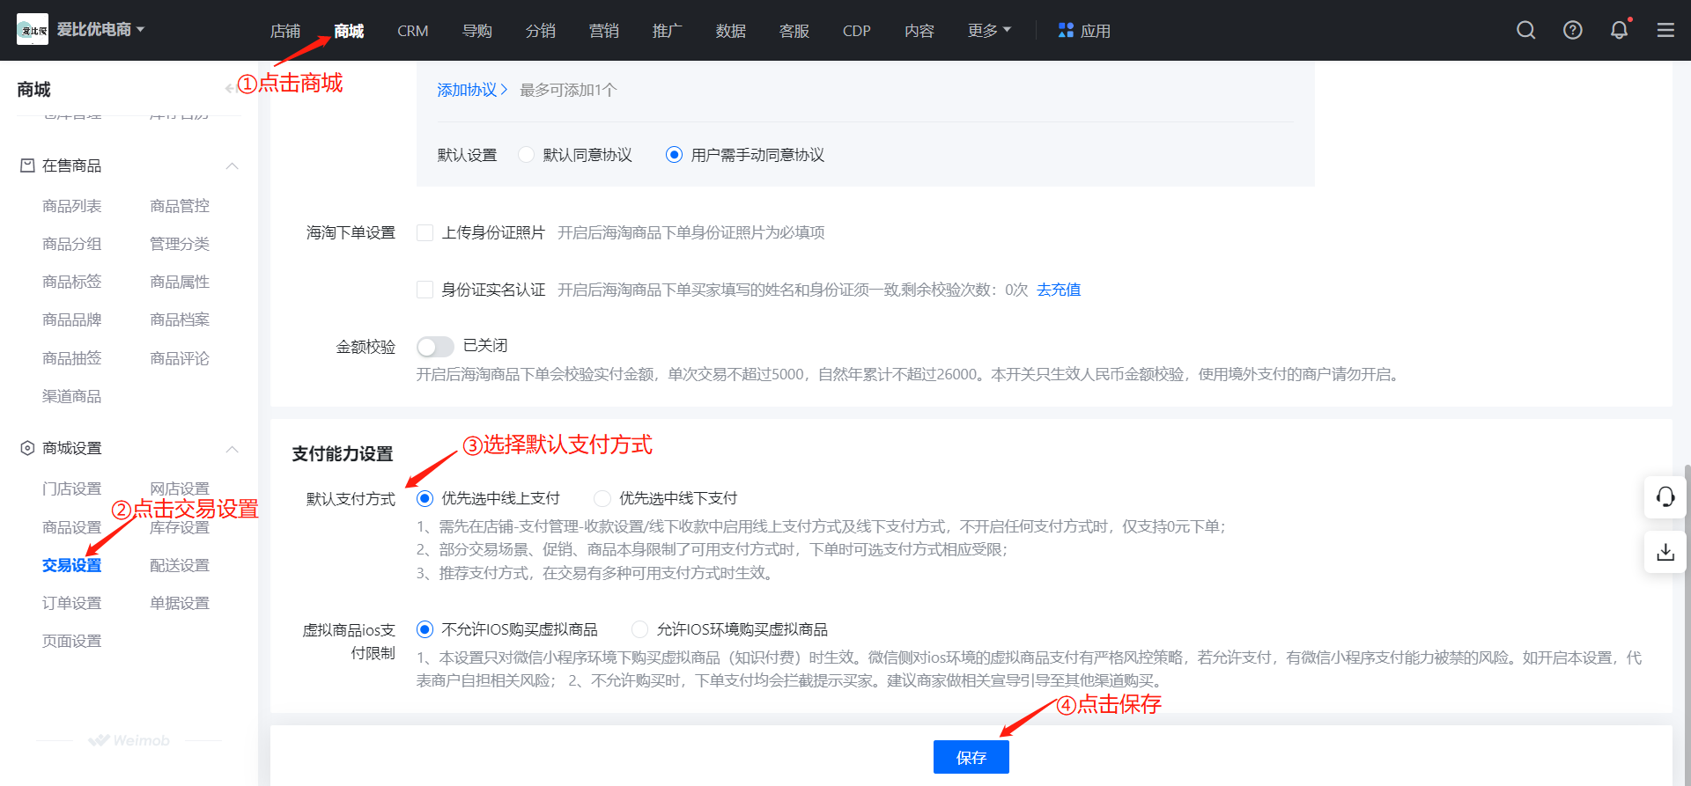This screenshot has width=1691, height=786.
Task: Open the customer service headset icon
Action: pos(1665,498)
